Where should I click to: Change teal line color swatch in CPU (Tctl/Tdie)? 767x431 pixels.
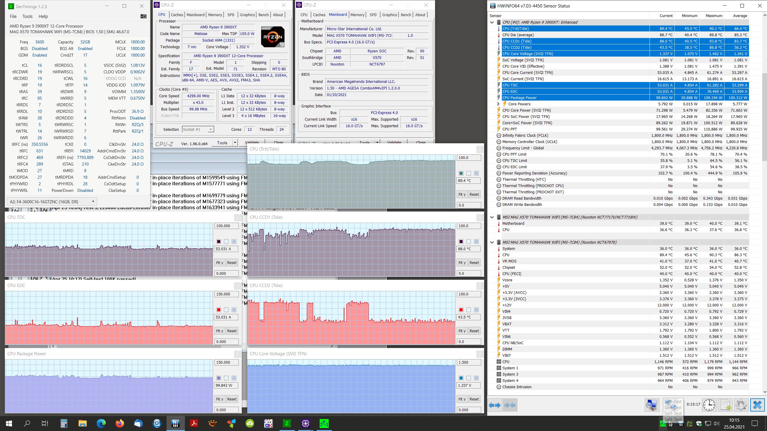tap(461, 173)
